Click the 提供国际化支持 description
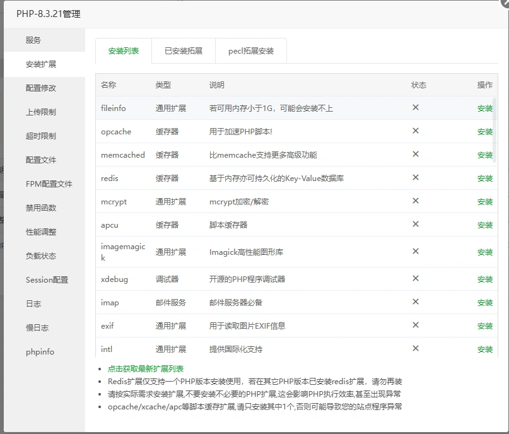 (x=236, y=349)
